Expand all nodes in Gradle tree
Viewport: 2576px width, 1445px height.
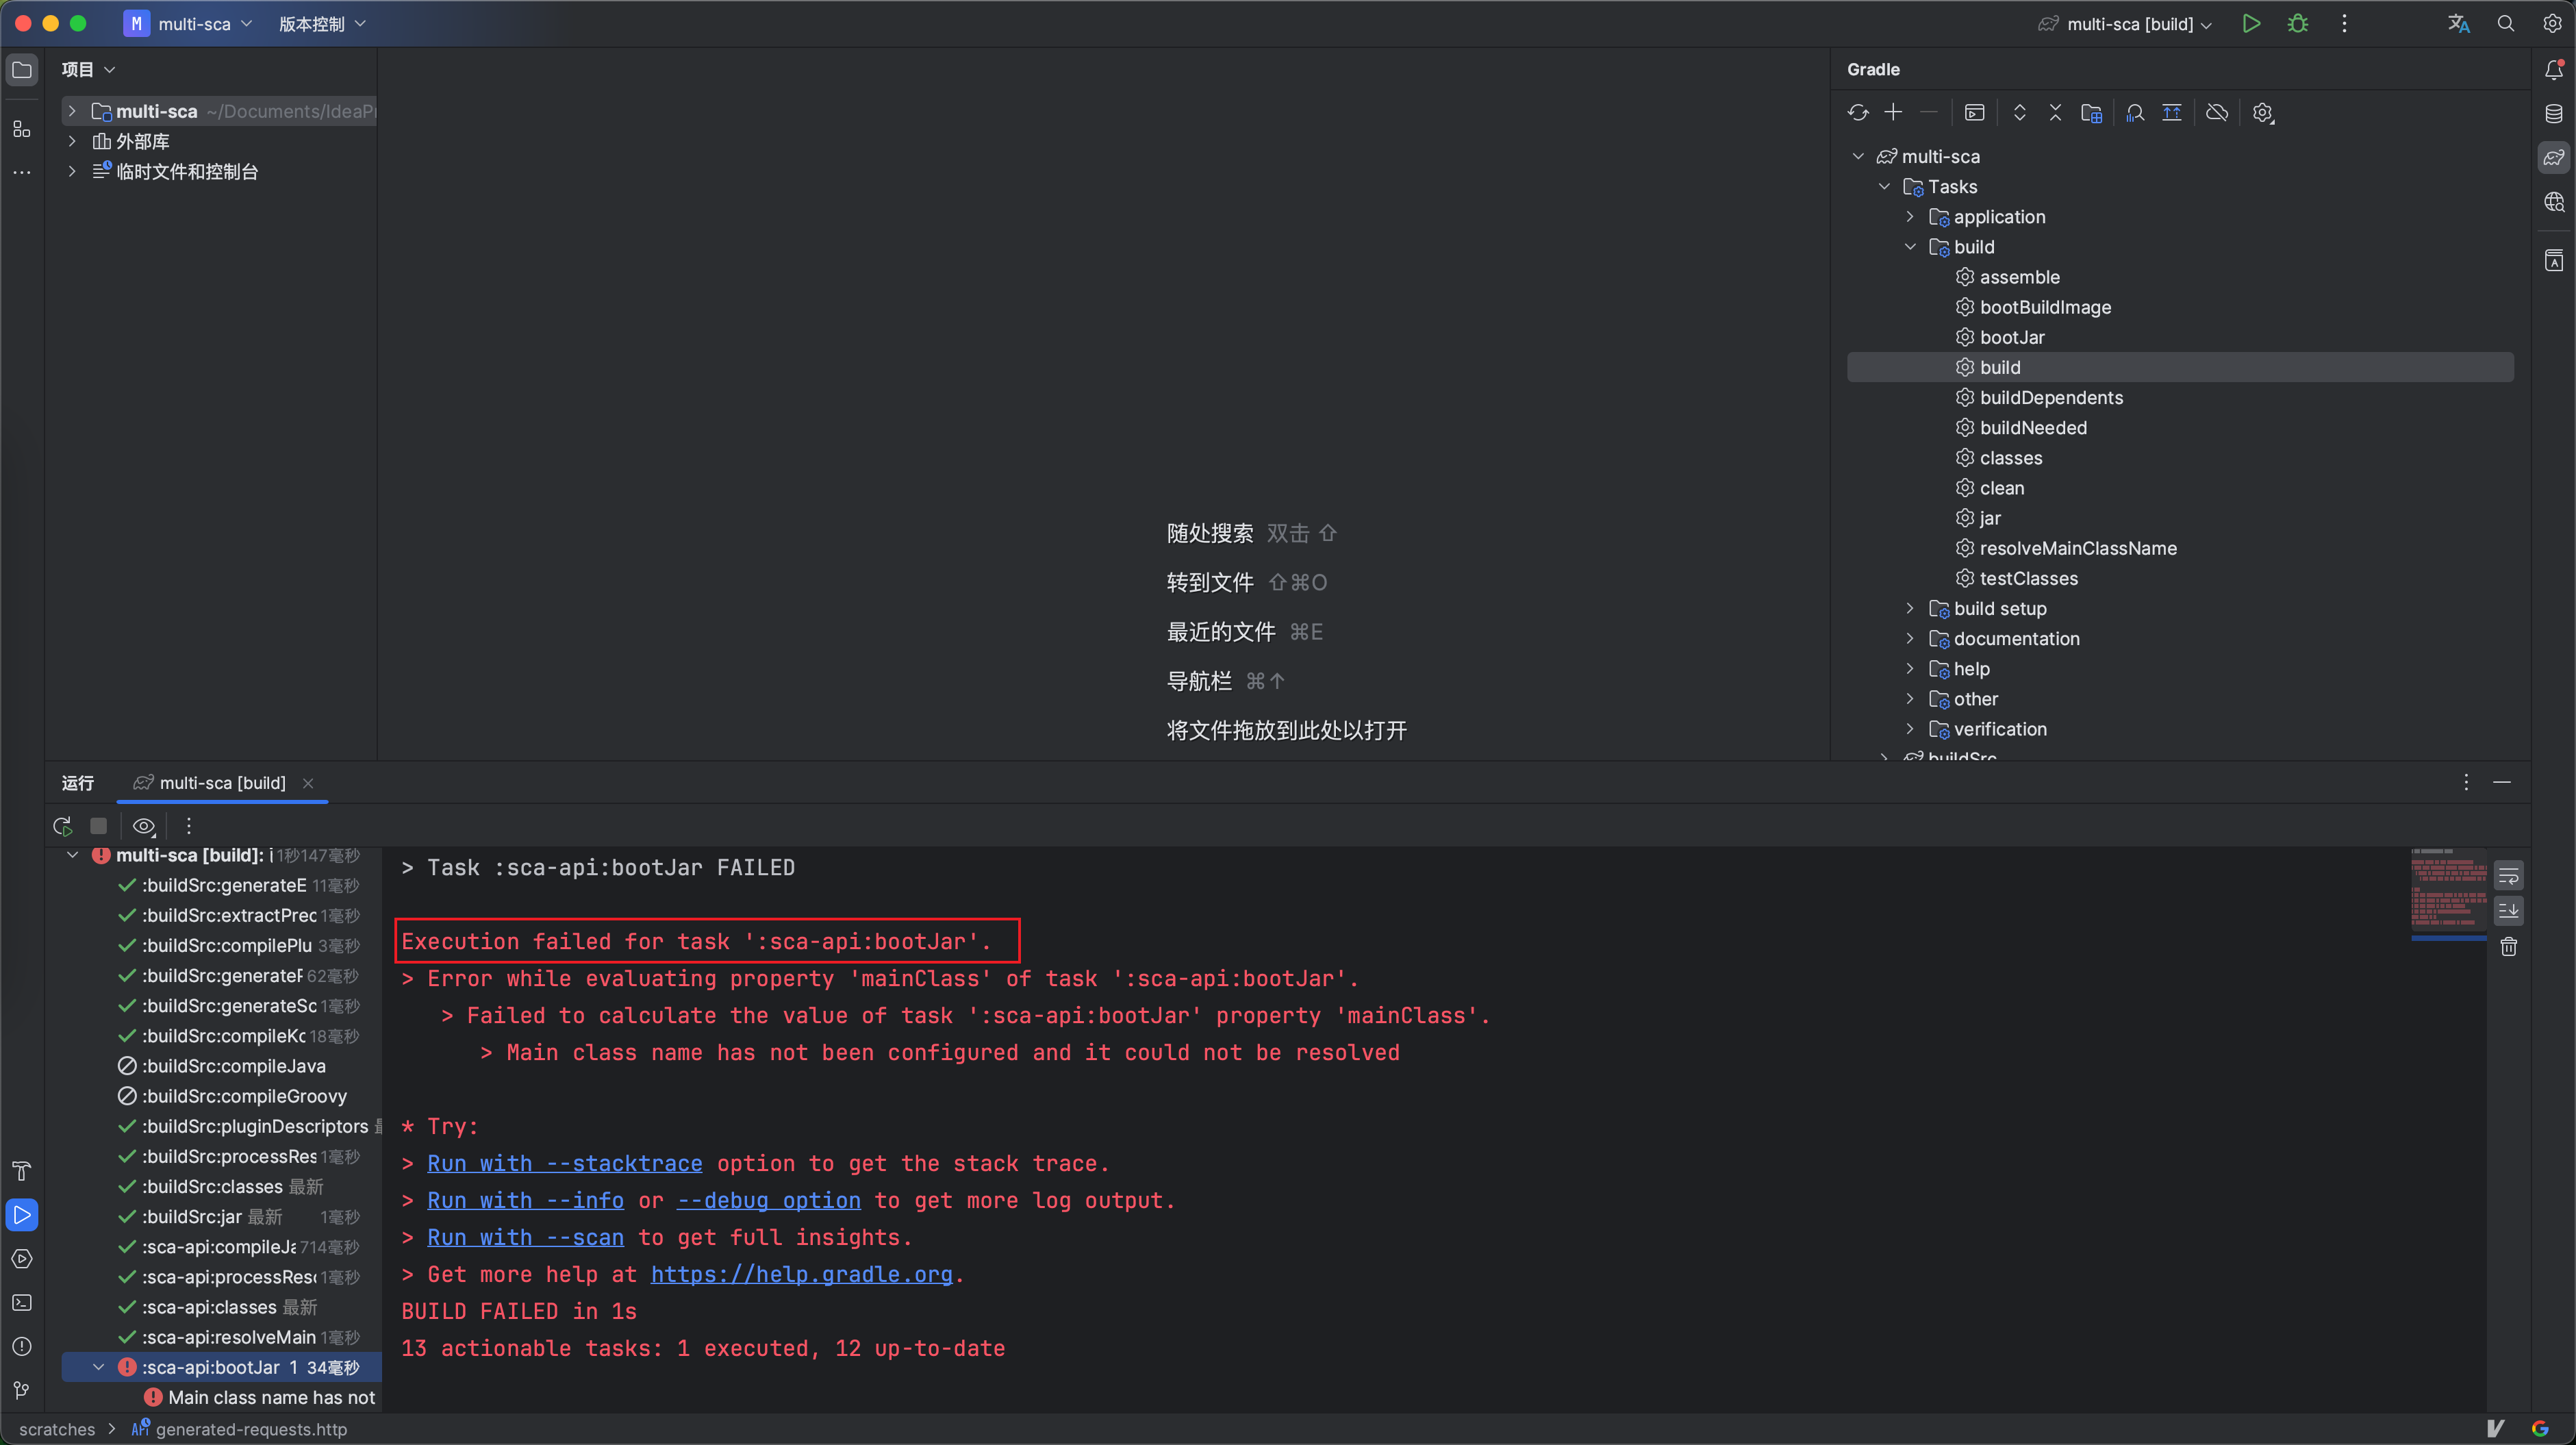[x=2019, y=113]
